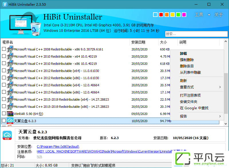Tick checkbox for WinRAR 5.90
This screenshot has width=229, height=168.
(4, 113)
